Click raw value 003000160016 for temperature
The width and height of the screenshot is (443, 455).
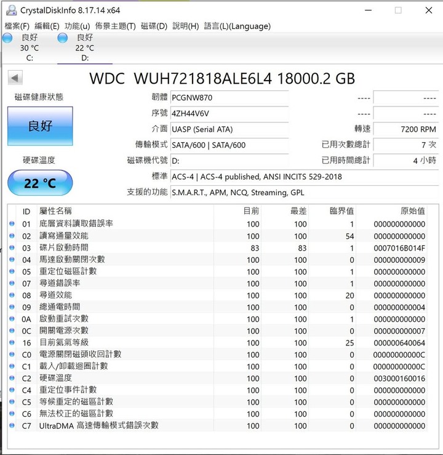click(x=399, y=379)
